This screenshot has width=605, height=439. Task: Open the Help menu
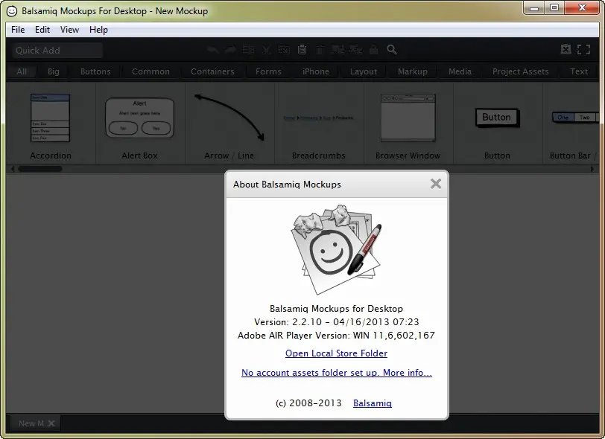point(98,30)
